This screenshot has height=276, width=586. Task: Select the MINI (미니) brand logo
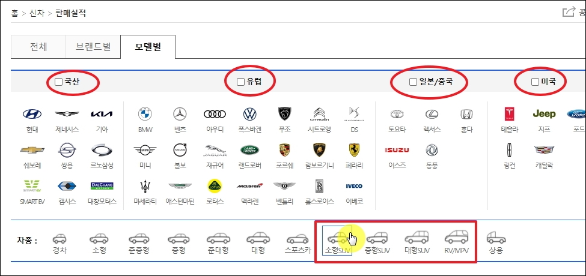pyautogui.click(x=145, y=150)
